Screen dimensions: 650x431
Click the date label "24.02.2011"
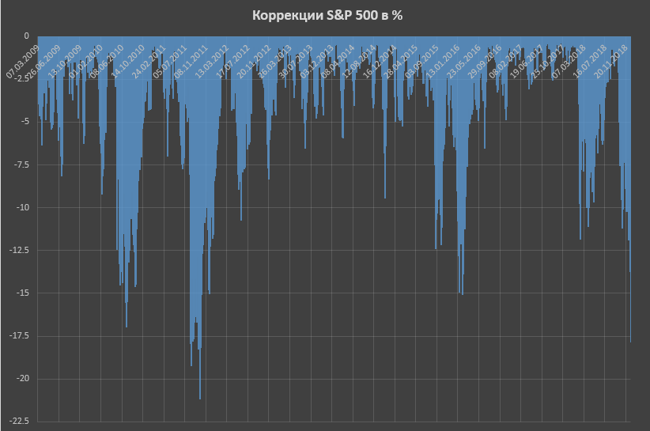pos(149,62)
